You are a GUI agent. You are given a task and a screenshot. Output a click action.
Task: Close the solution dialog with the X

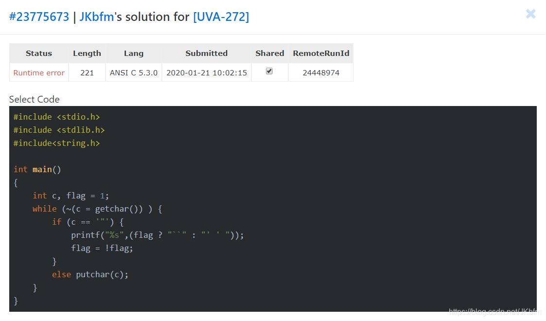point(530,14)
